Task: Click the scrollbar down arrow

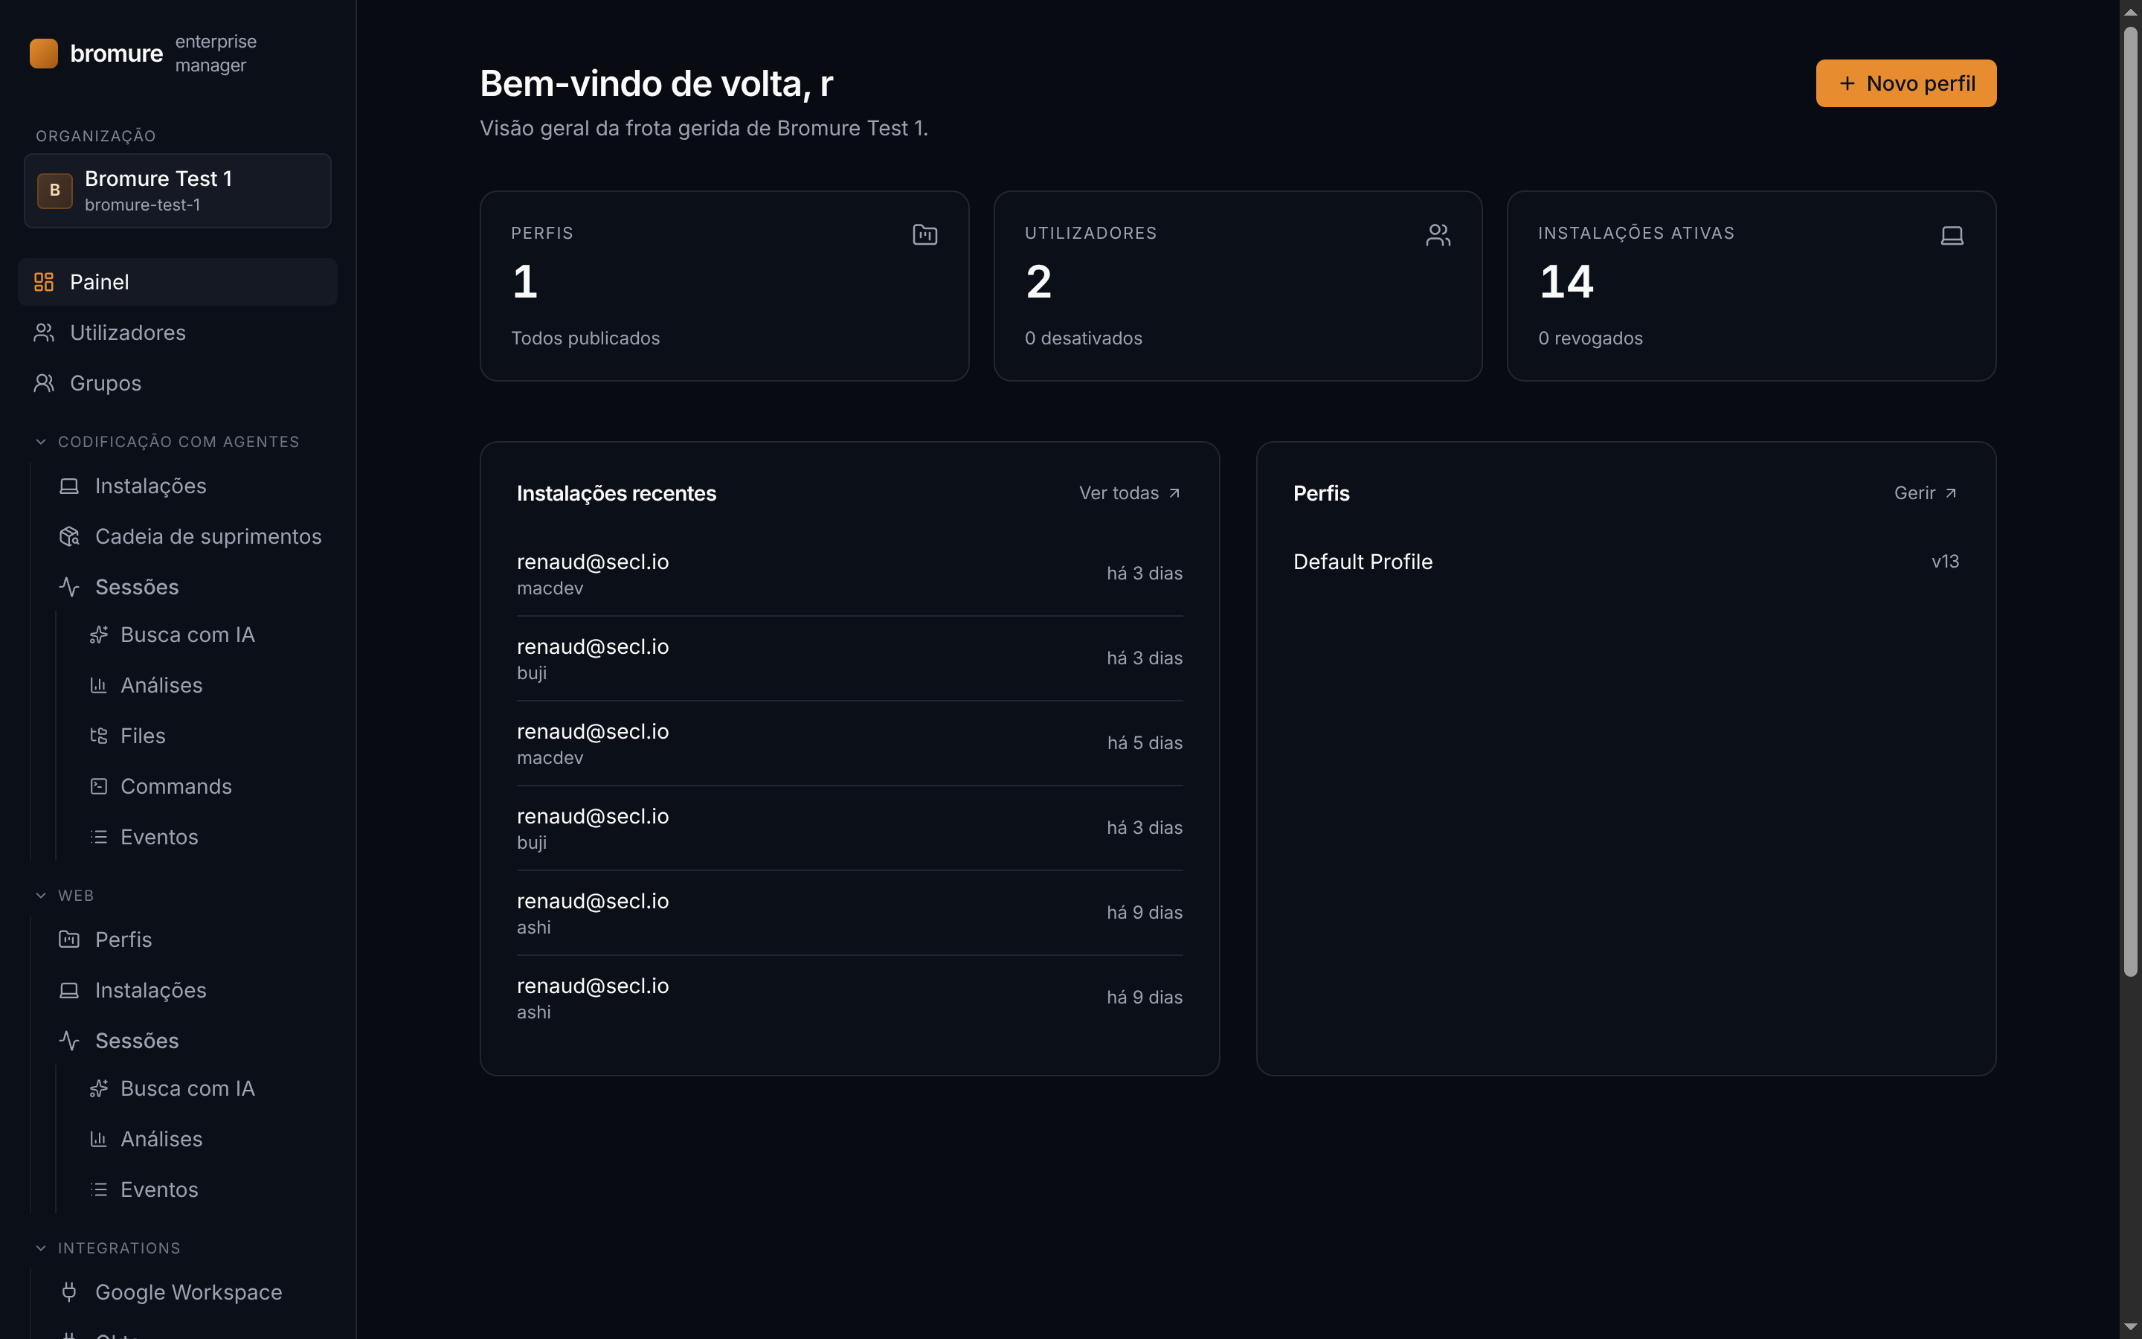Action: coord(2131,1326)
